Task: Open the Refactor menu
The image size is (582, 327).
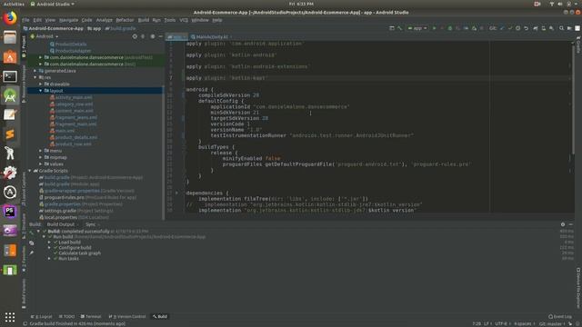Action: (125, 20)
